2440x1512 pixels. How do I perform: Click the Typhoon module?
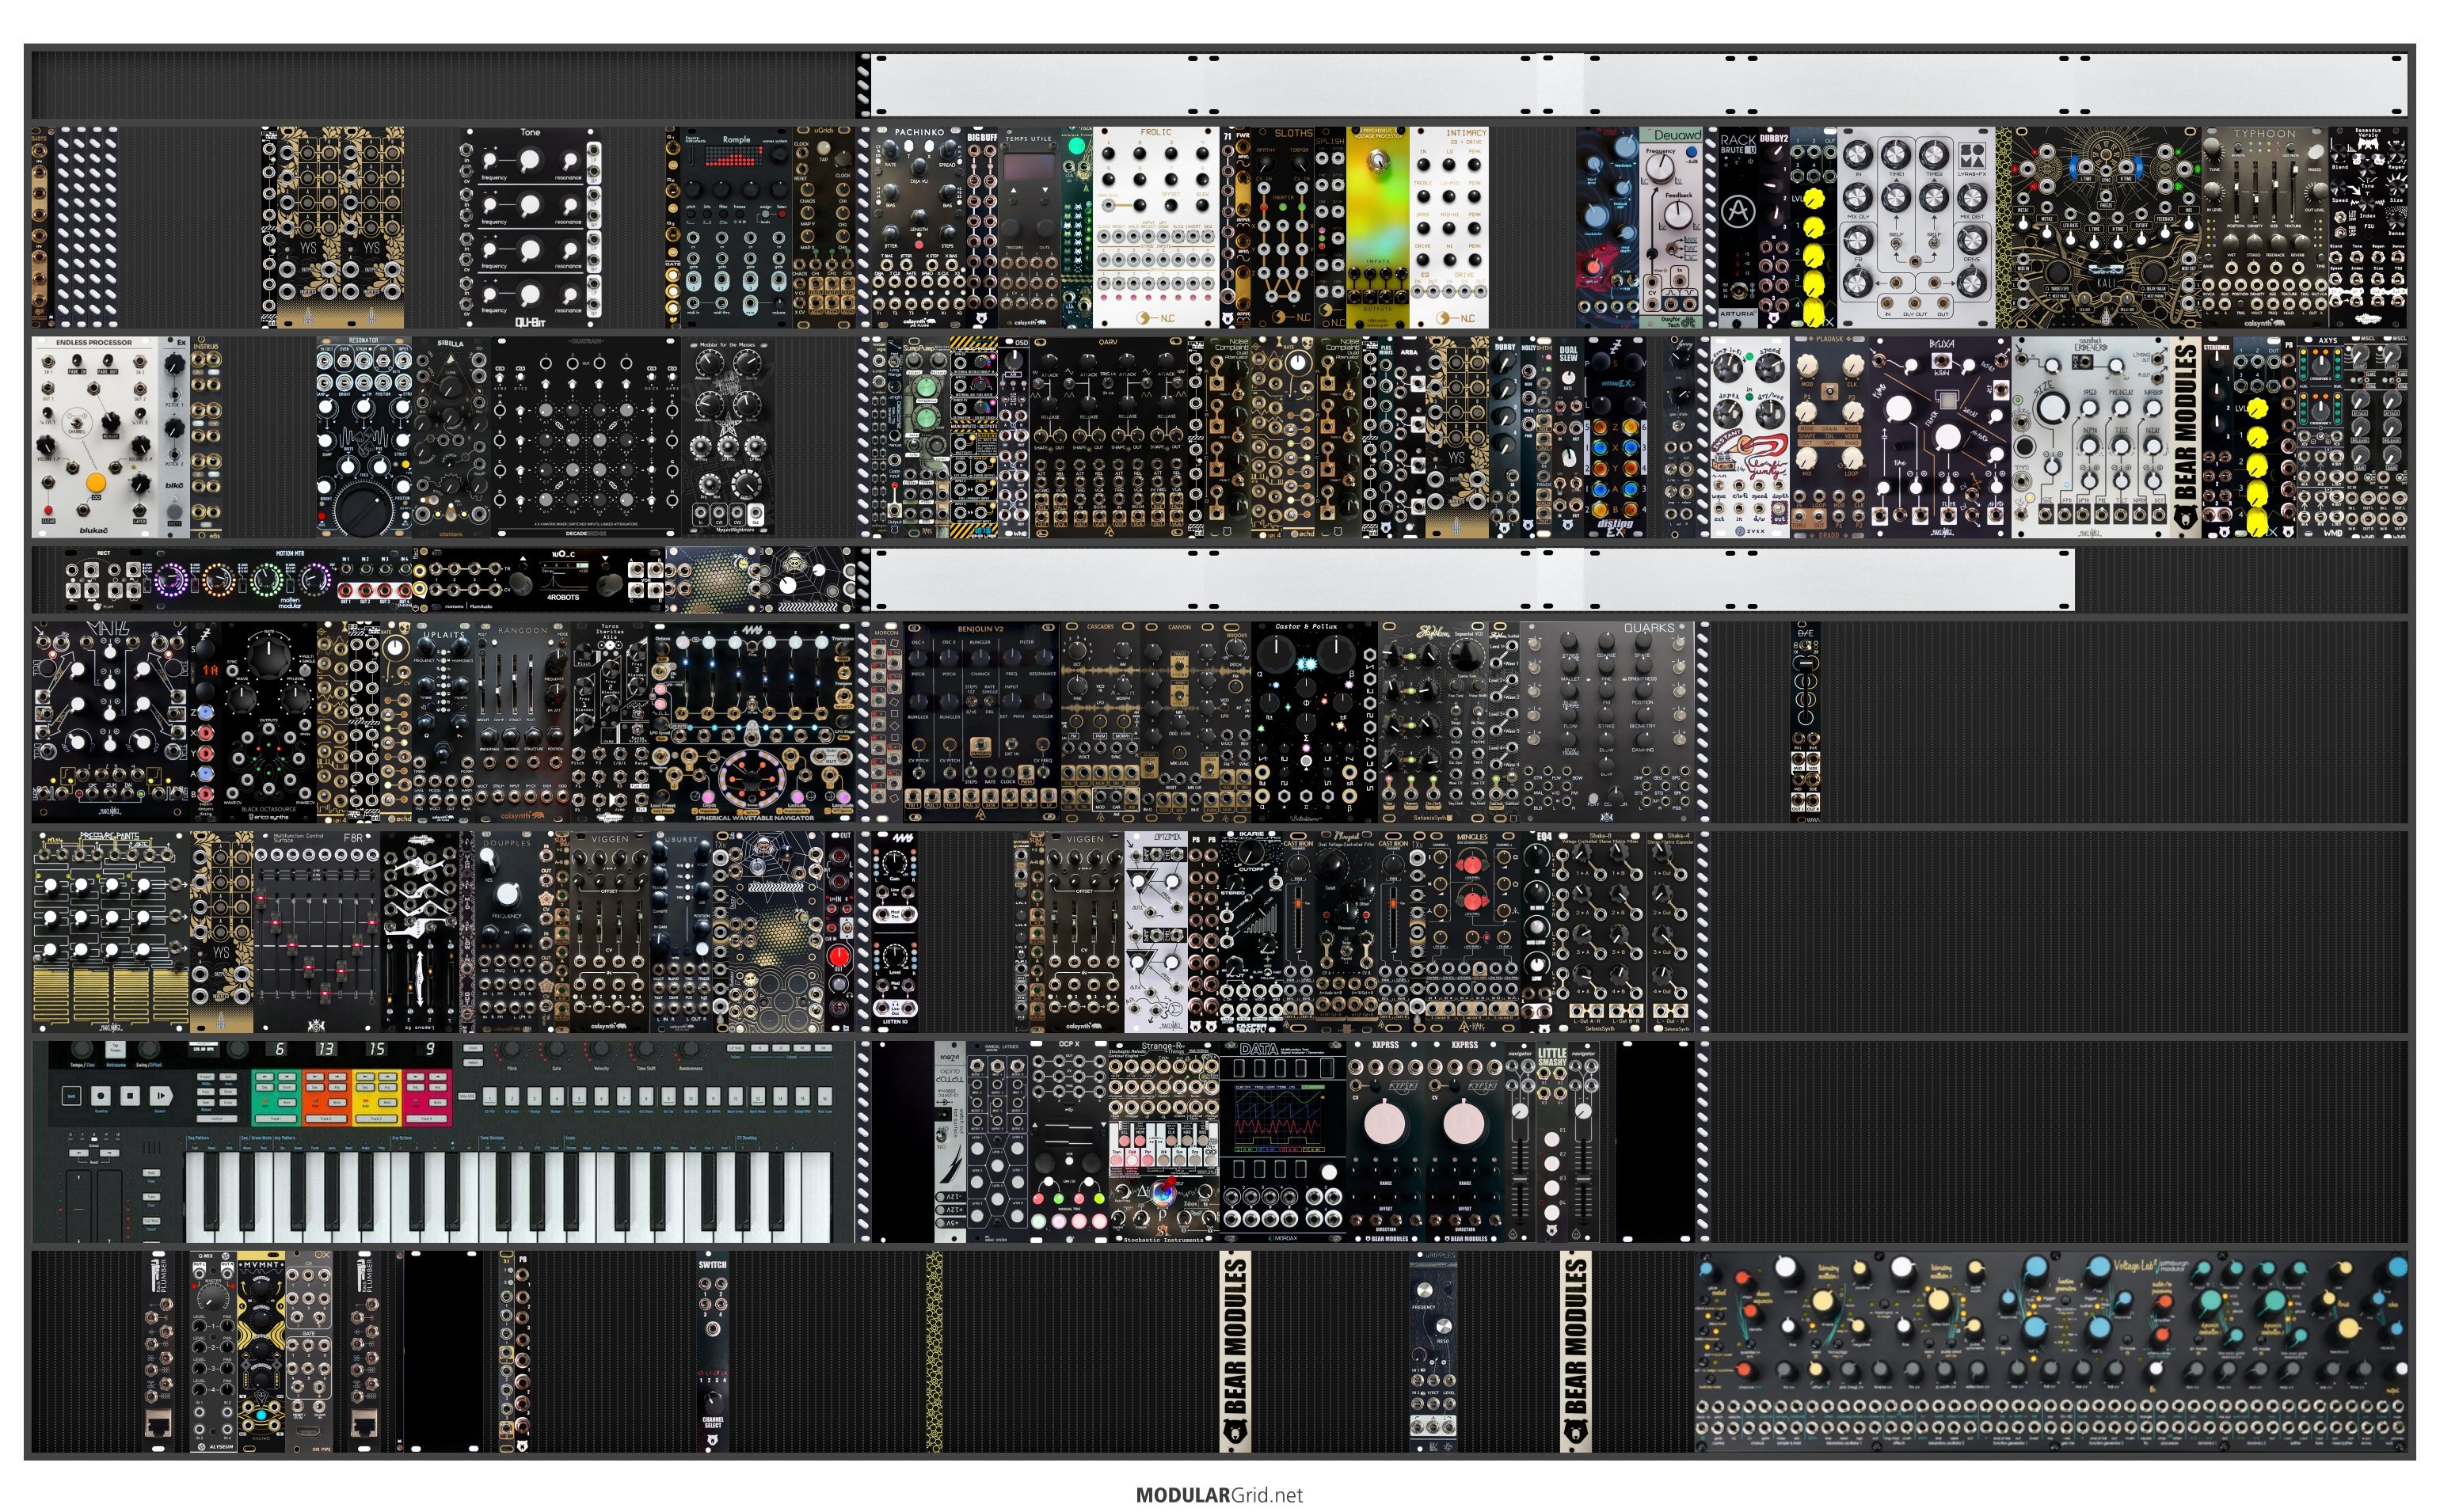coord(2265,227)
